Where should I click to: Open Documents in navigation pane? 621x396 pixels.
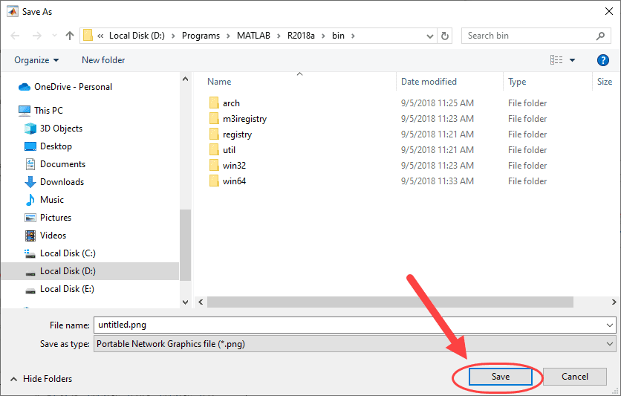pyautogui.click(x=55, y=164)
